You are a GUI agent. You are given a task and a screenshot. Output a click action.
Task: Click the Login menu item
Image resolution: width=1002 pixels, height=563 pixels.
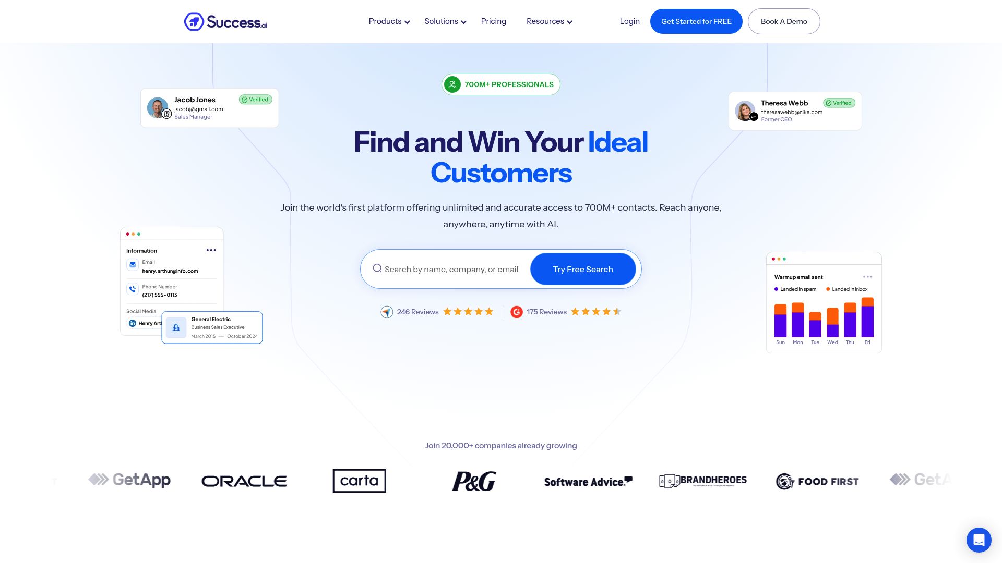coord(630,21)
